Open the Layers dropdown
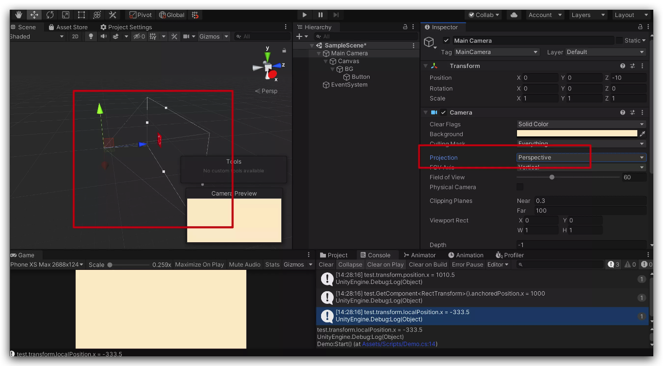This screenshot has height=366, width=663. (x=588, y=15)
